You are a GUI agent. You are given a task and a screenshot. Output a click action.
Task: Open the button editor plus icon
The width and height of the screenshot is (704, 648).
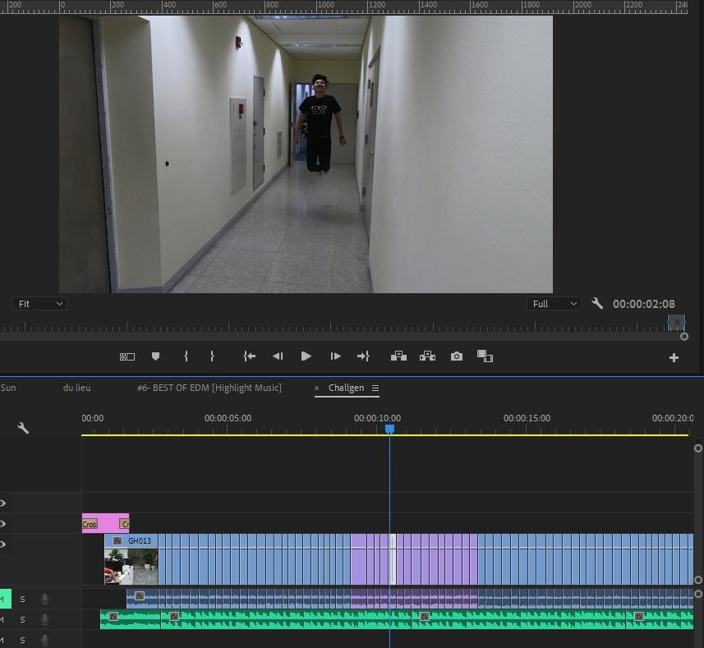pos(674,357)
